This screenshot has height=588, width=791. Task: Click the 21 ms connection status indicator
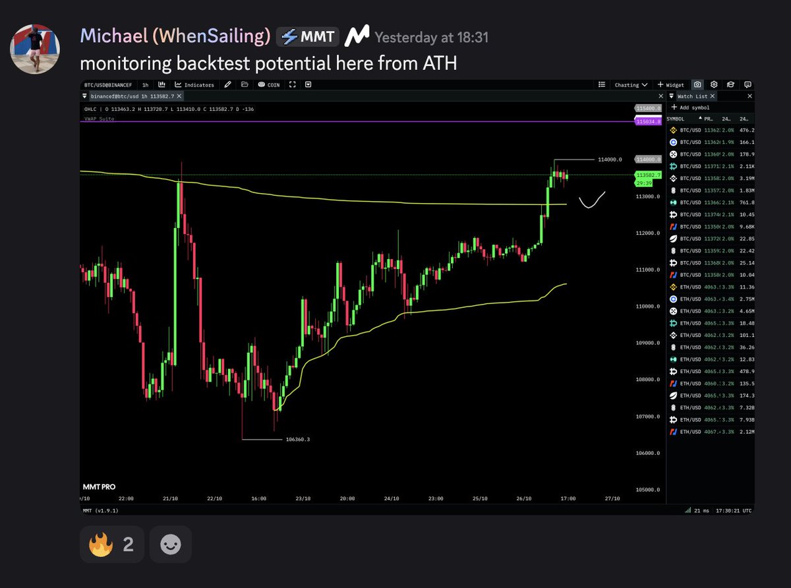coord(698,510)
